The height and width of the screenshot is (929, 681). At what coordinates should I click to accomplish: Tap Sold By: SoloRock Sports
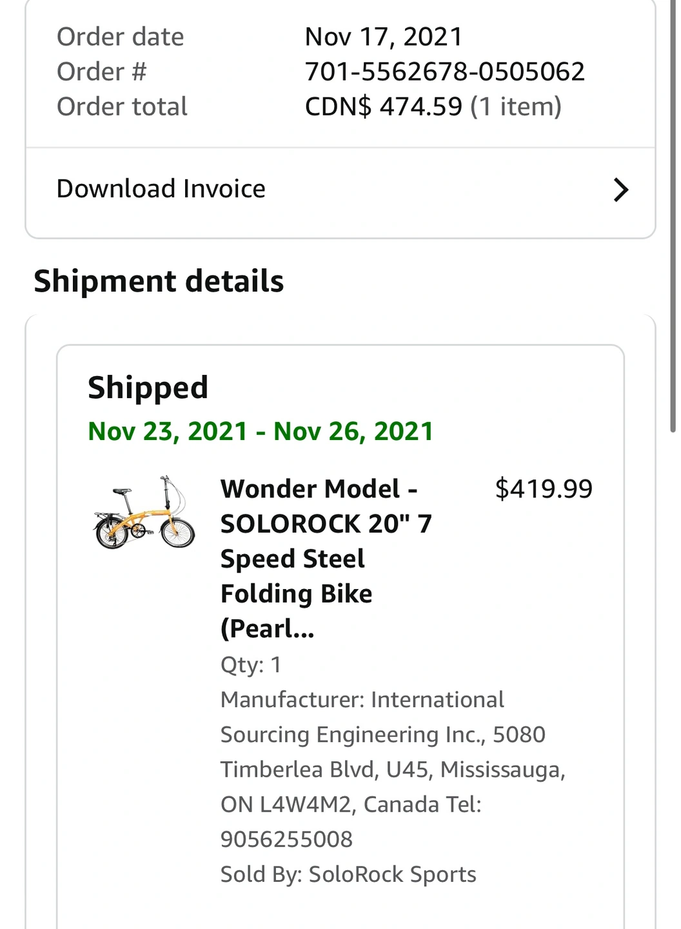(x=348, y=874)
